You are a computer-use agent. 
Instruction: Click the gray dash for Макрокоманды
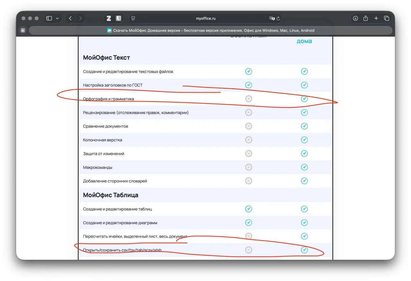[249, 167]
